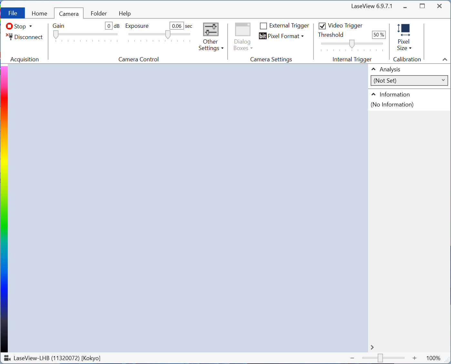Click the red Stop acquisition icon
Screen dimensions: 451x364
pyautogui.click(x=9, y=26)
